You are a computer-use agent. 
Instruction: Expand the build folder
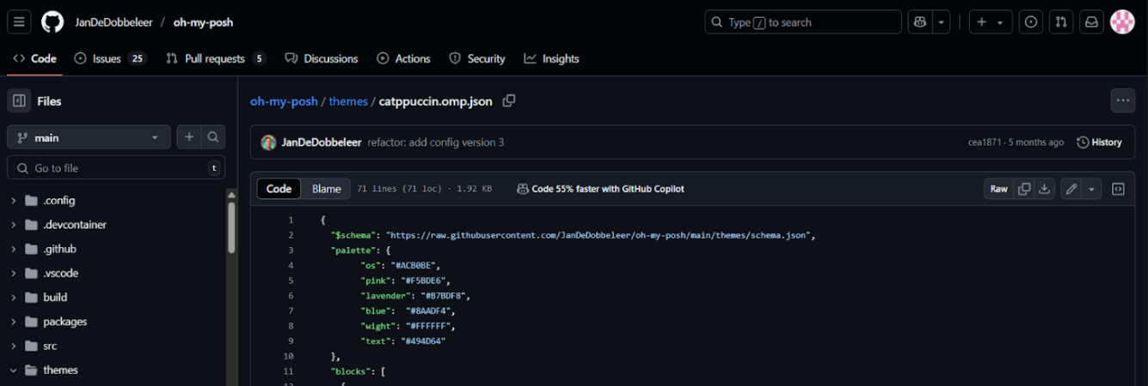tap(13, 298)
